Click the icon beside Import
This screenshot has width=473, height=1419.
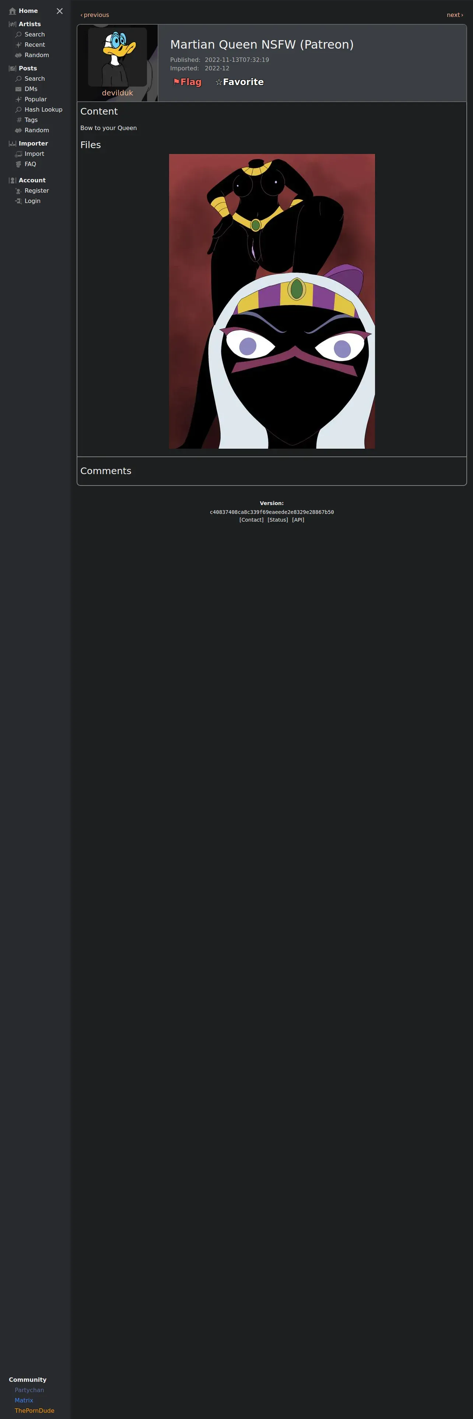coord(19,154)
